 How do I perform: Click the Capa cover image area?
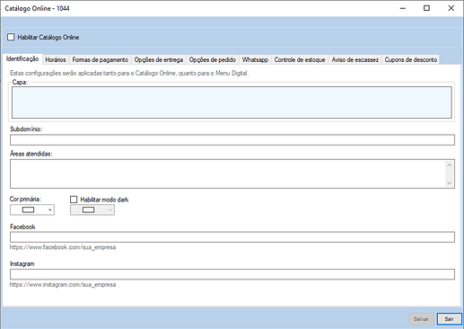click(x=232, y=102)
